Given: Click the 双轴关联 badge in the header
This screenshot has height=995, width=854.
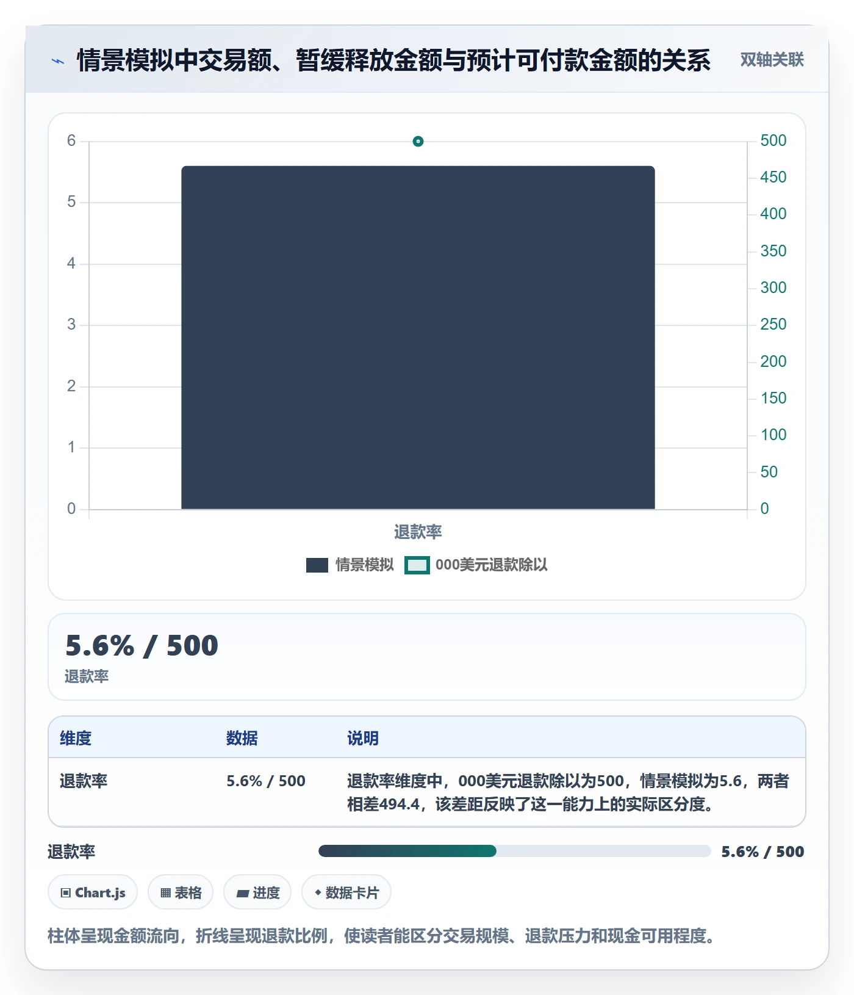Looking at the screenshot, I should tap(772, 60).
